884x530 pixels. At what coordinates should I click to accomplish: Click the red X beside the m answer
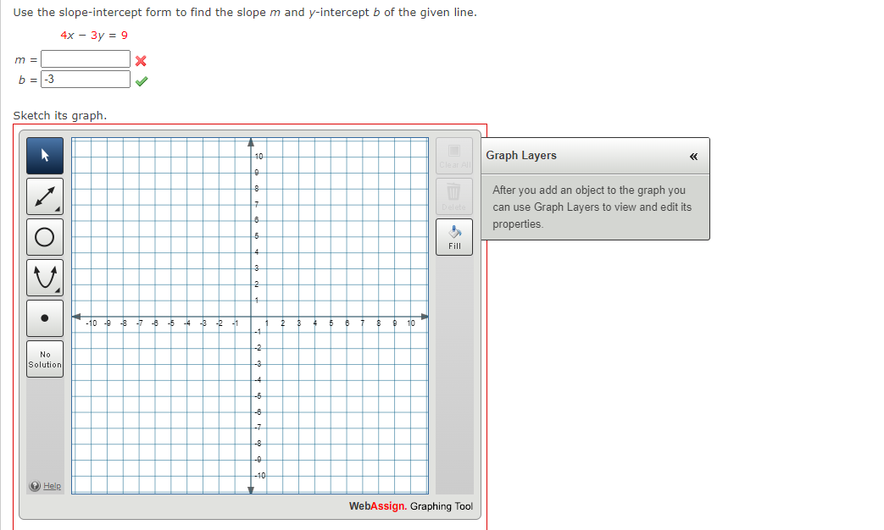(140, 60)
